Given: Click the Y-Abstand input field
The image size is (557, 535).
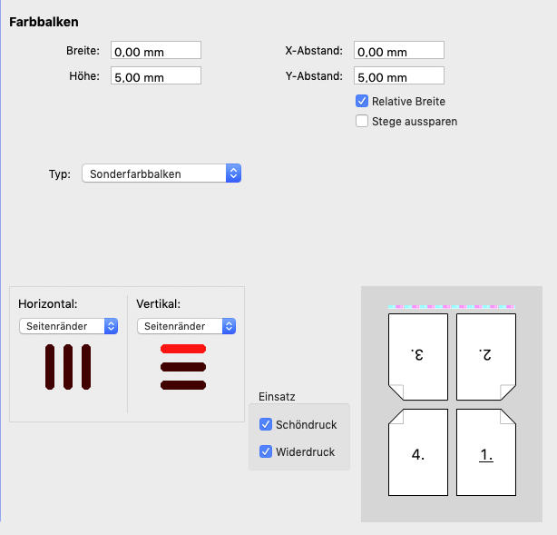Looking at the screenshot, I should pos(399,75).
